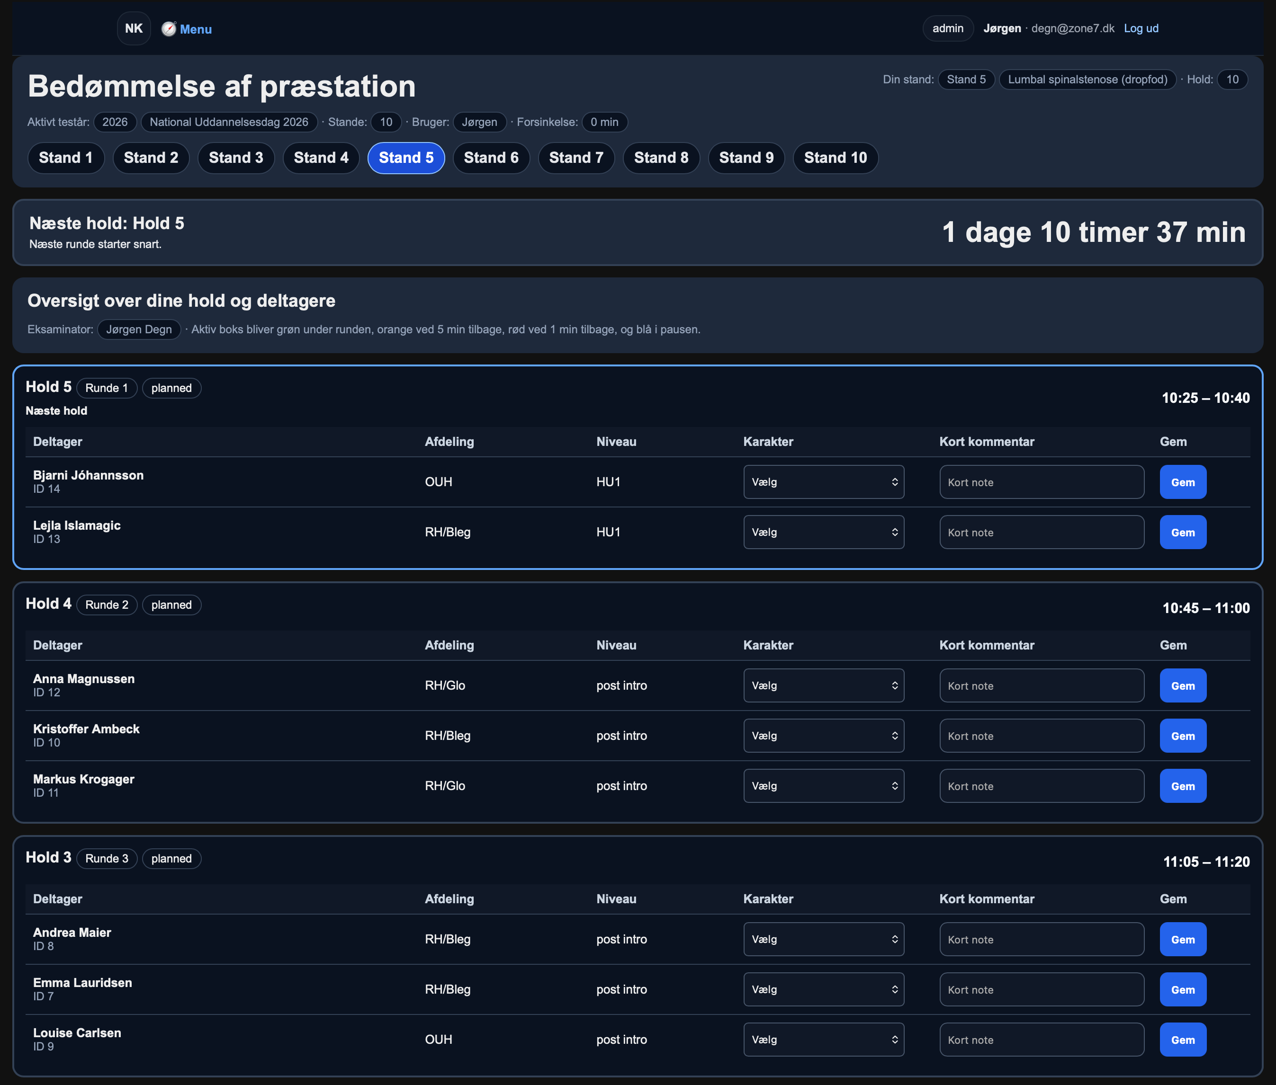Click Gem for Markus Krogager
The width and height of the screenshot is (1276, 1085).
[x=1182, y=785]
